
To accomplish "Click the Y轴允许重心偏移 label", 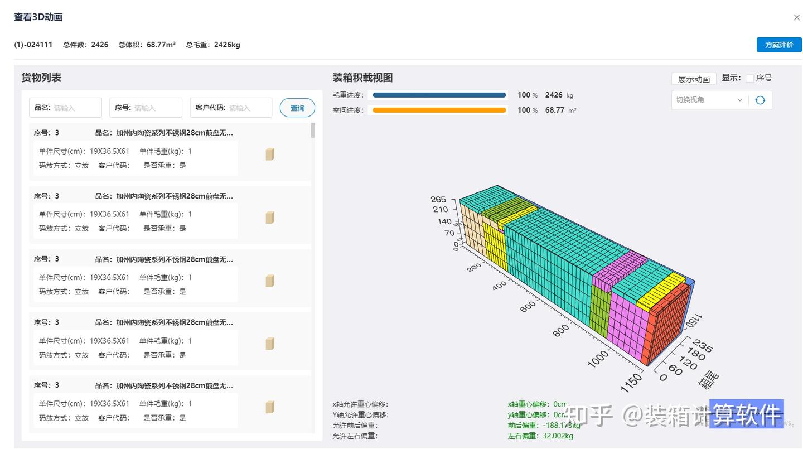I will pos(360,415).
